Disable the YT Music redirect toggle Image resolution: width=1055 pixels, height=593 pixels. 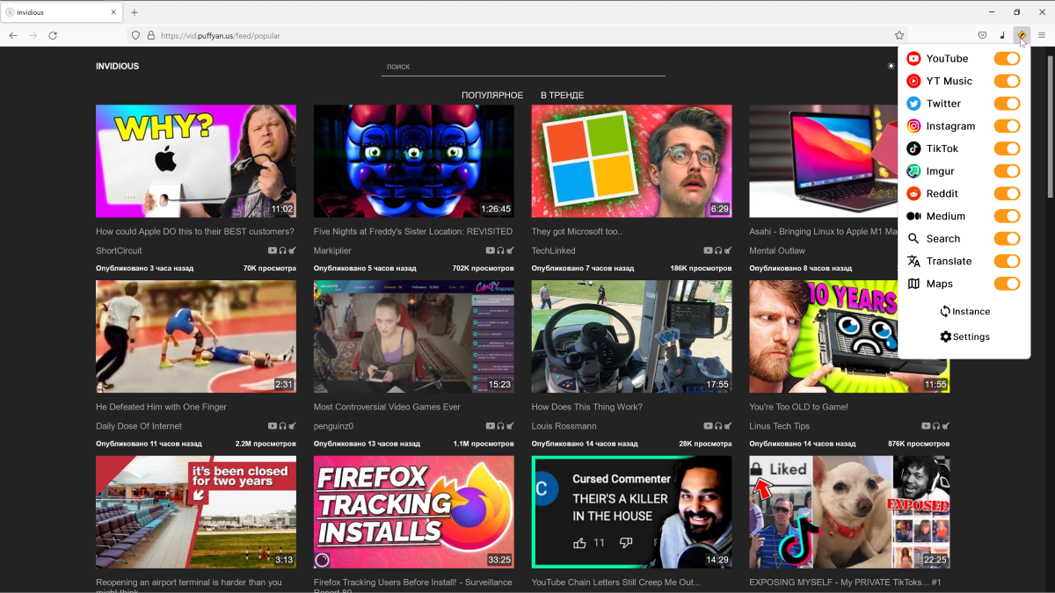click(x=1008, y=81)
